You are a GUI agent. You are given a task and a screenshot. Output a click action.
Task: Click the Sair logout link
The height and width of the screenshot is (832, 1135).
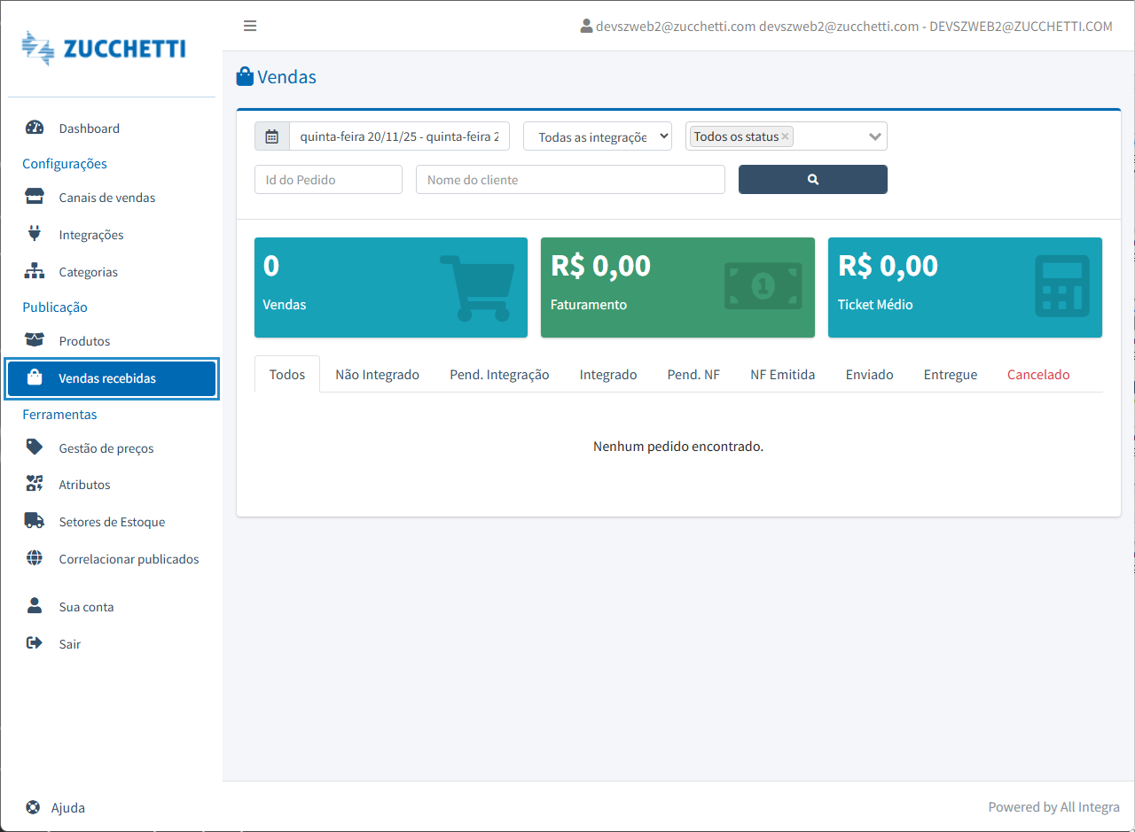pyautogui.click(x=70, y=644)
